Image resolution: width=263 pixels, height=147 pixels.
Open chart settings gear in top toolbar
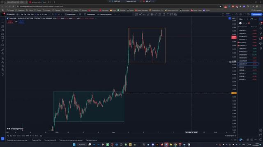(240, 14)
